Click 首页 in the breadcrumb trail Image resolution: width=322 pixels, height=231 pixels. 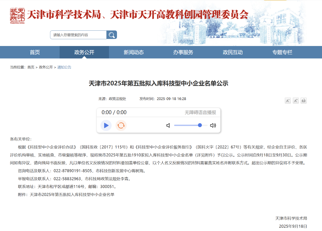coord(31,67)
